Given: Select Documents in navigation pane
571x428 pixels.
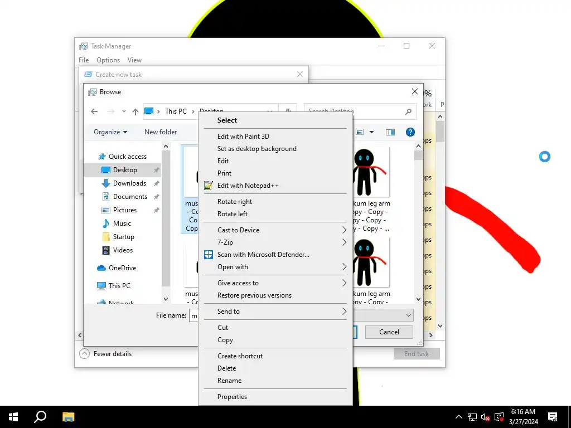Looking at the screenshot, I should click(x=130, y=197).
